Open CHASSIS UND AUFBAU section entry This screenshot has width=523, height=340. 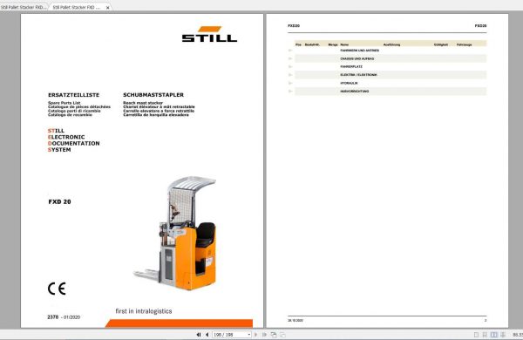(x=357, y=58)
